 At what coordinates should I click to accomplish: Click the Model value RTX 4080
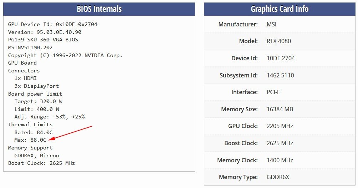[279, 41]
